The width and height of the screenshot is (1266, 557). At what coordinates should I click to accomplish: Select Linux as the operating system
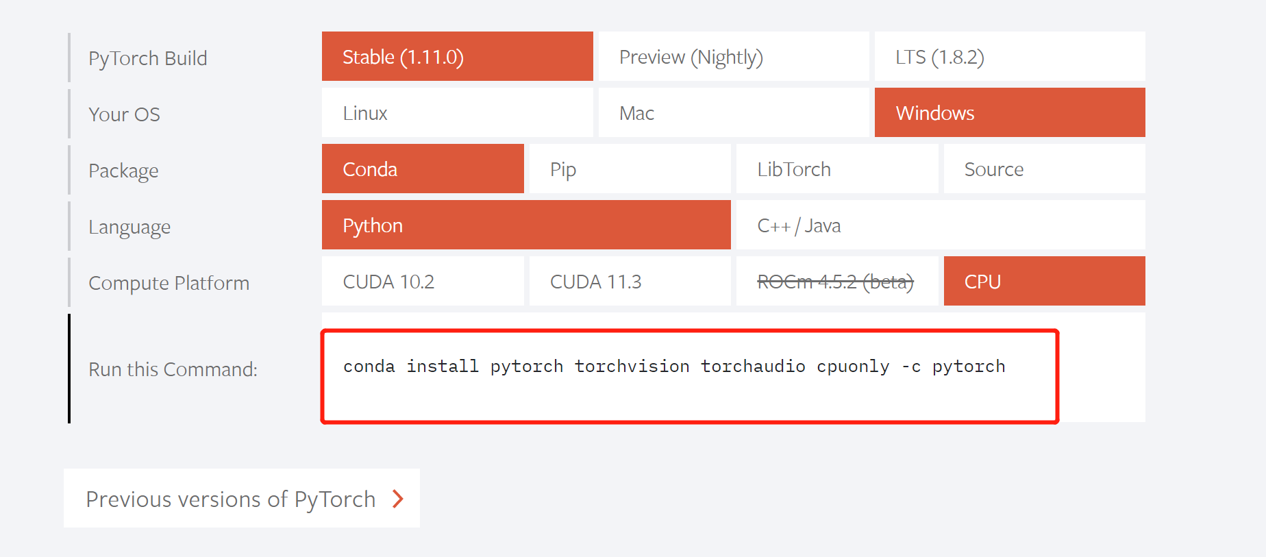point(456,112)
